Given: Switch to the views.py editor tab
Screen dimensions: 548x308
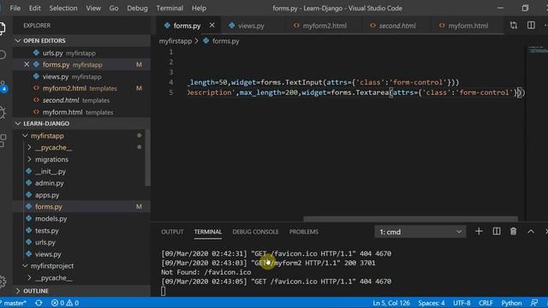Looking at the screenshot, I should pos(251,26).
